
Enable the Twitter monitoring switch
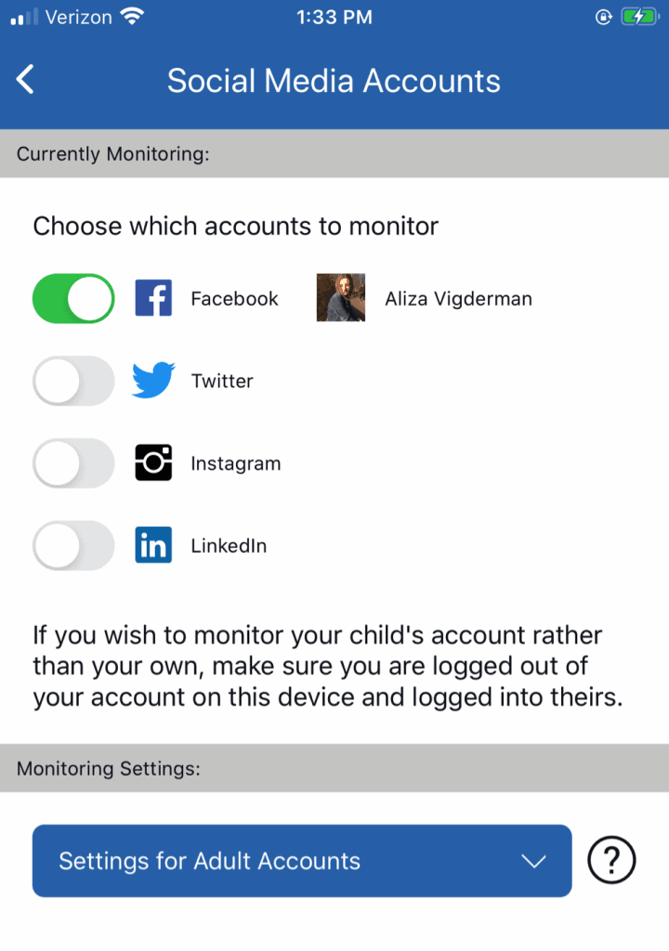pyautogui.click(x=73, y=381)
